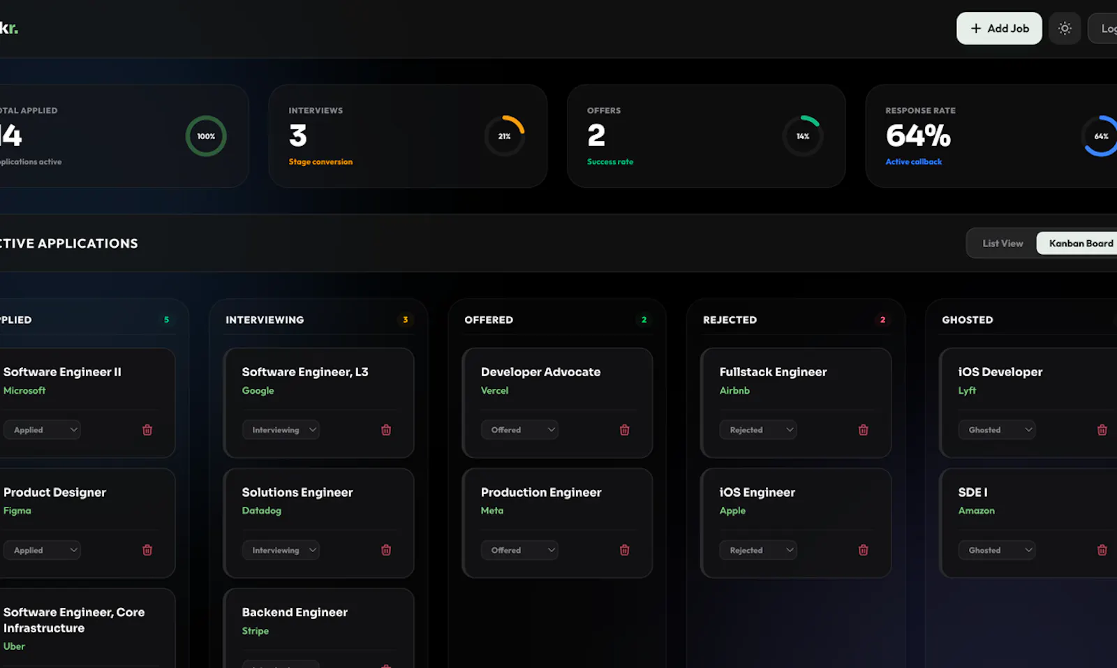Trash the Meta Production Engineer entry
Viewport: 1117px width, 668px height.
625,550
